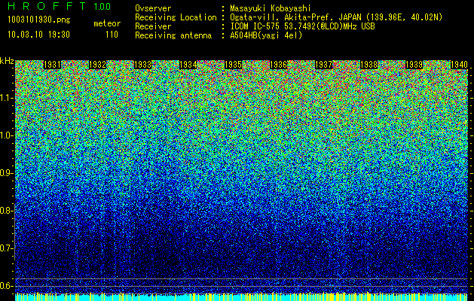
Task: Click the 1.1 frequency axis label
Action: [7, 98]
